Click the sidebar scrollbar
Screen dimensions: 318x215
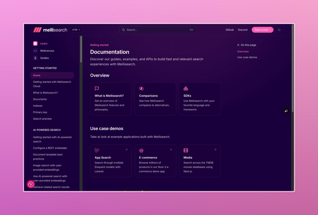click(x=81, y=50)
